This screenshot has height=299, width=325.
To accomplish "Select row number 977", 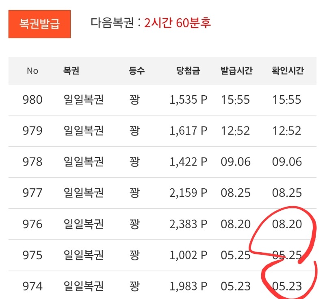I will (x=32, y=193).
